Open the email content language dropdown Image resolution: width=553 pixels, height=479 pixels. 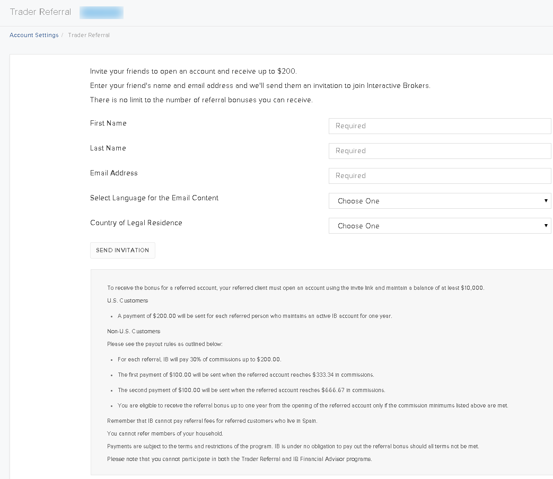tap(440, 201)
